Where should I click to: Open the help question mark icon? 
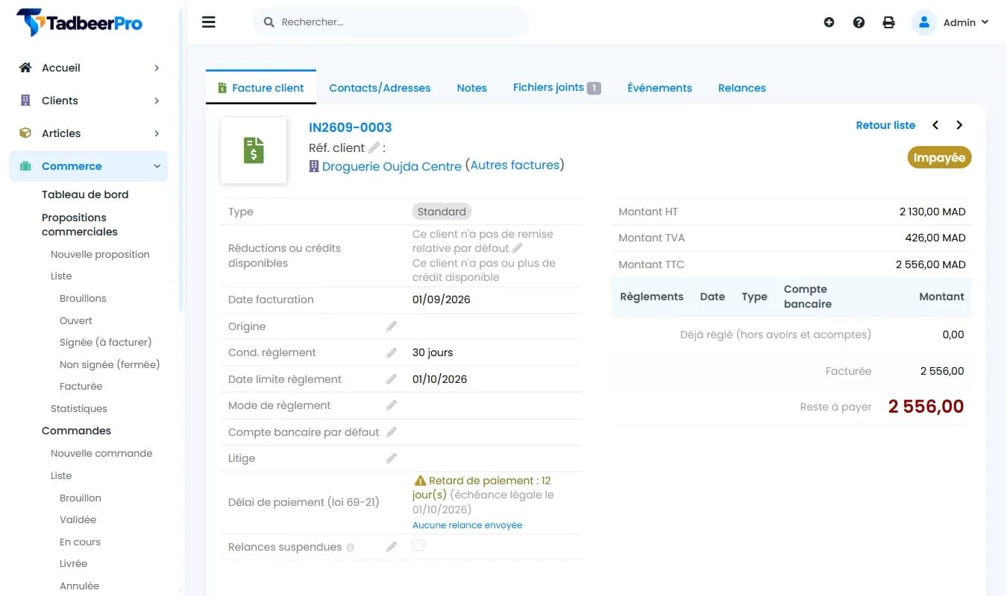859,22
